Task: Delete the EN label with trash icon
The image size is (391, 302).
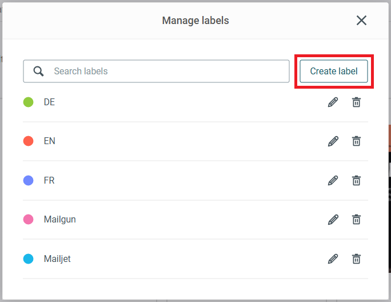Action: tap(356, 141)
